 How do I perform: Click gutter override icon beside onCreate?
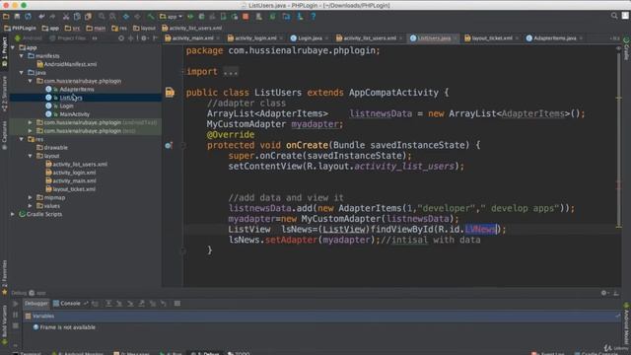[x=169, y=145]
